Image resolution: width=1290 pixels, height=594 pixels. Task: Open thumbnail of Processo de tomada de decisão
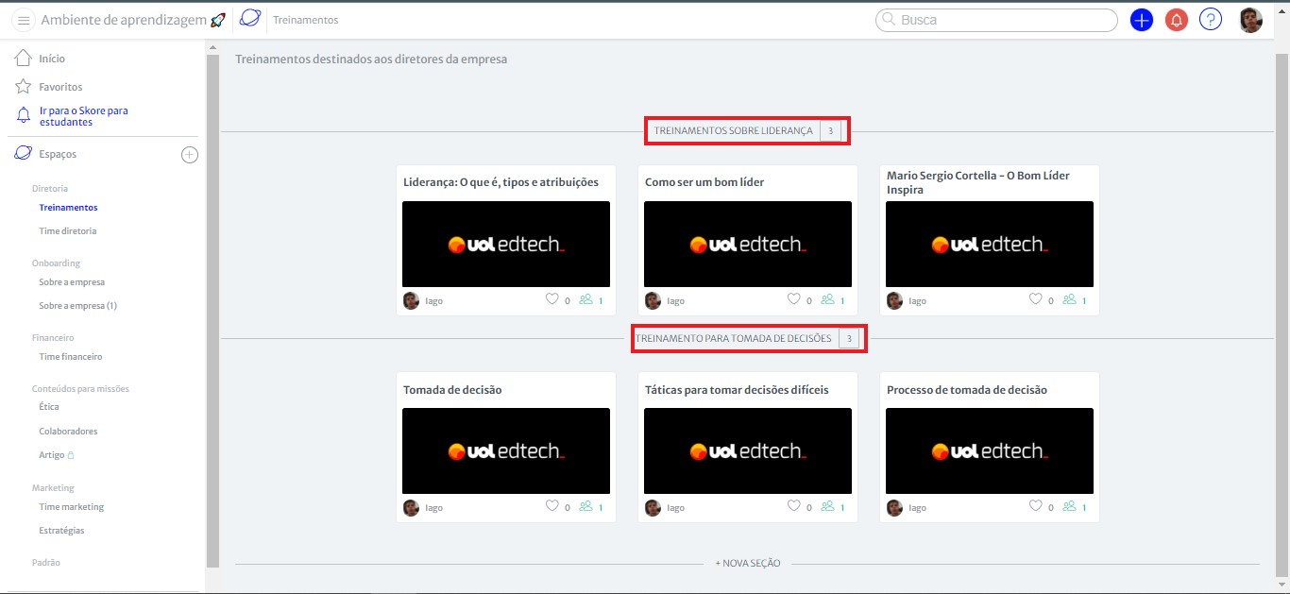tap(990, 450)
